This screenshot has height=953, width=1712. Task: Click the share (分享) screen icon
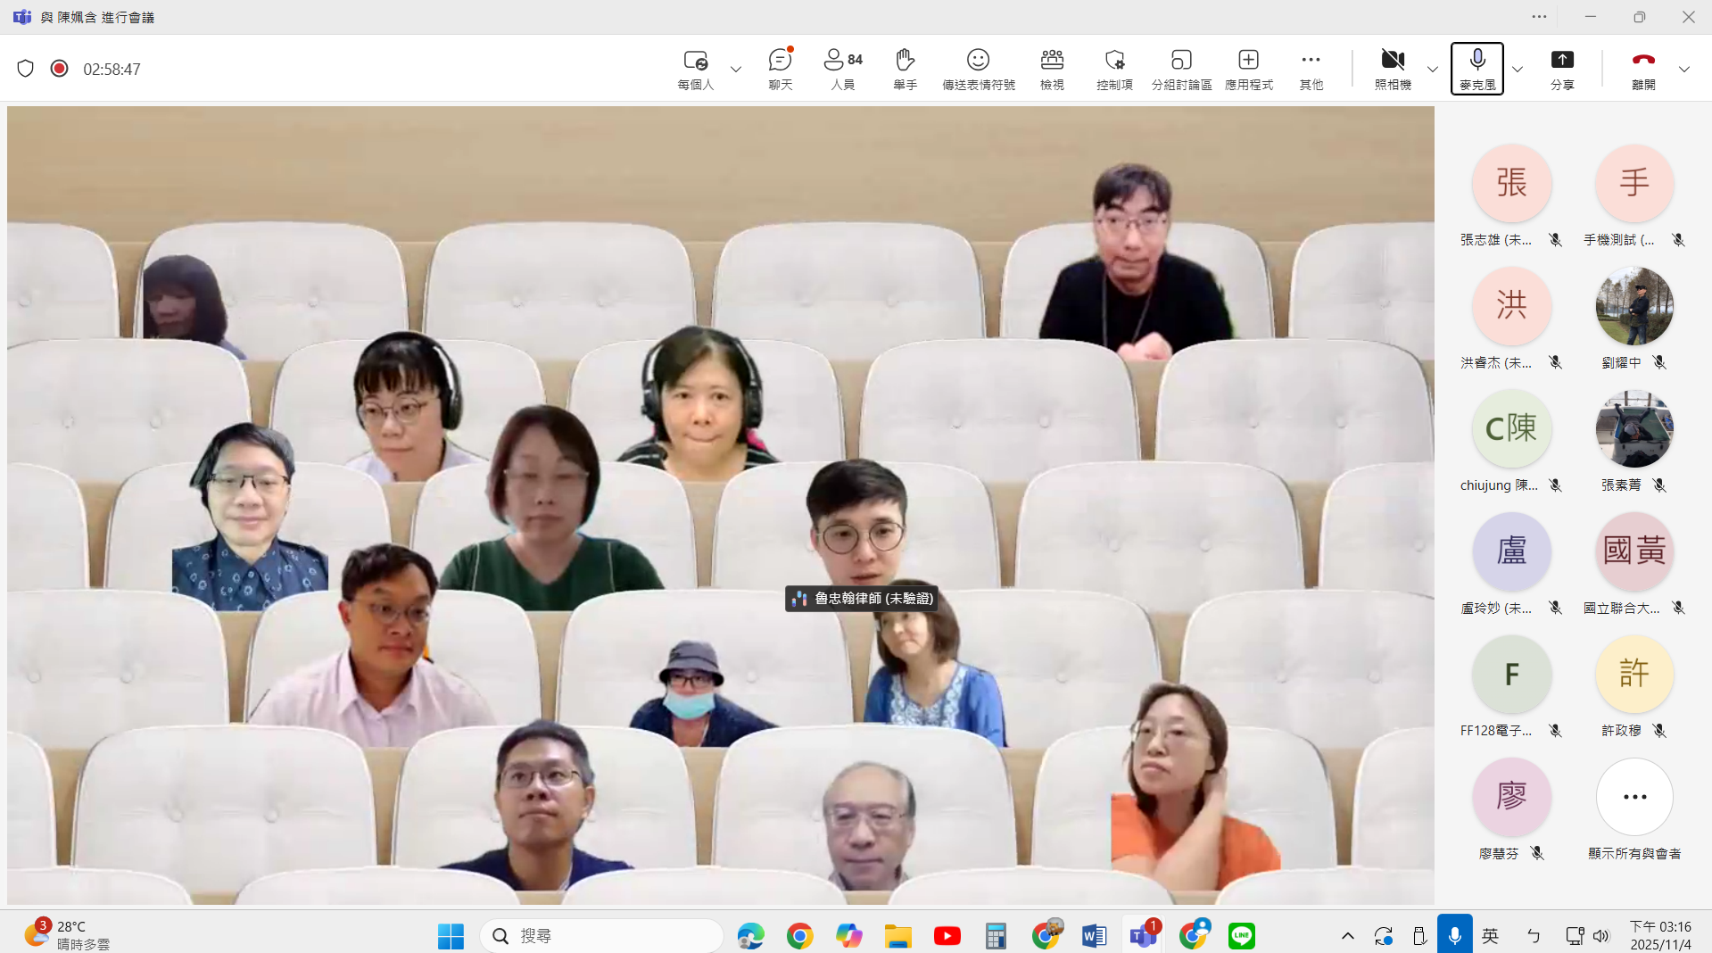coord(1561,68)
